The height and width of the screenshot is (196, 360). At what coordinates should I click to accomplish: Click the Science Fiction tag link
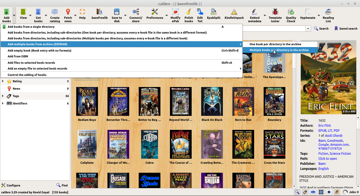click(x=340, y=154)
